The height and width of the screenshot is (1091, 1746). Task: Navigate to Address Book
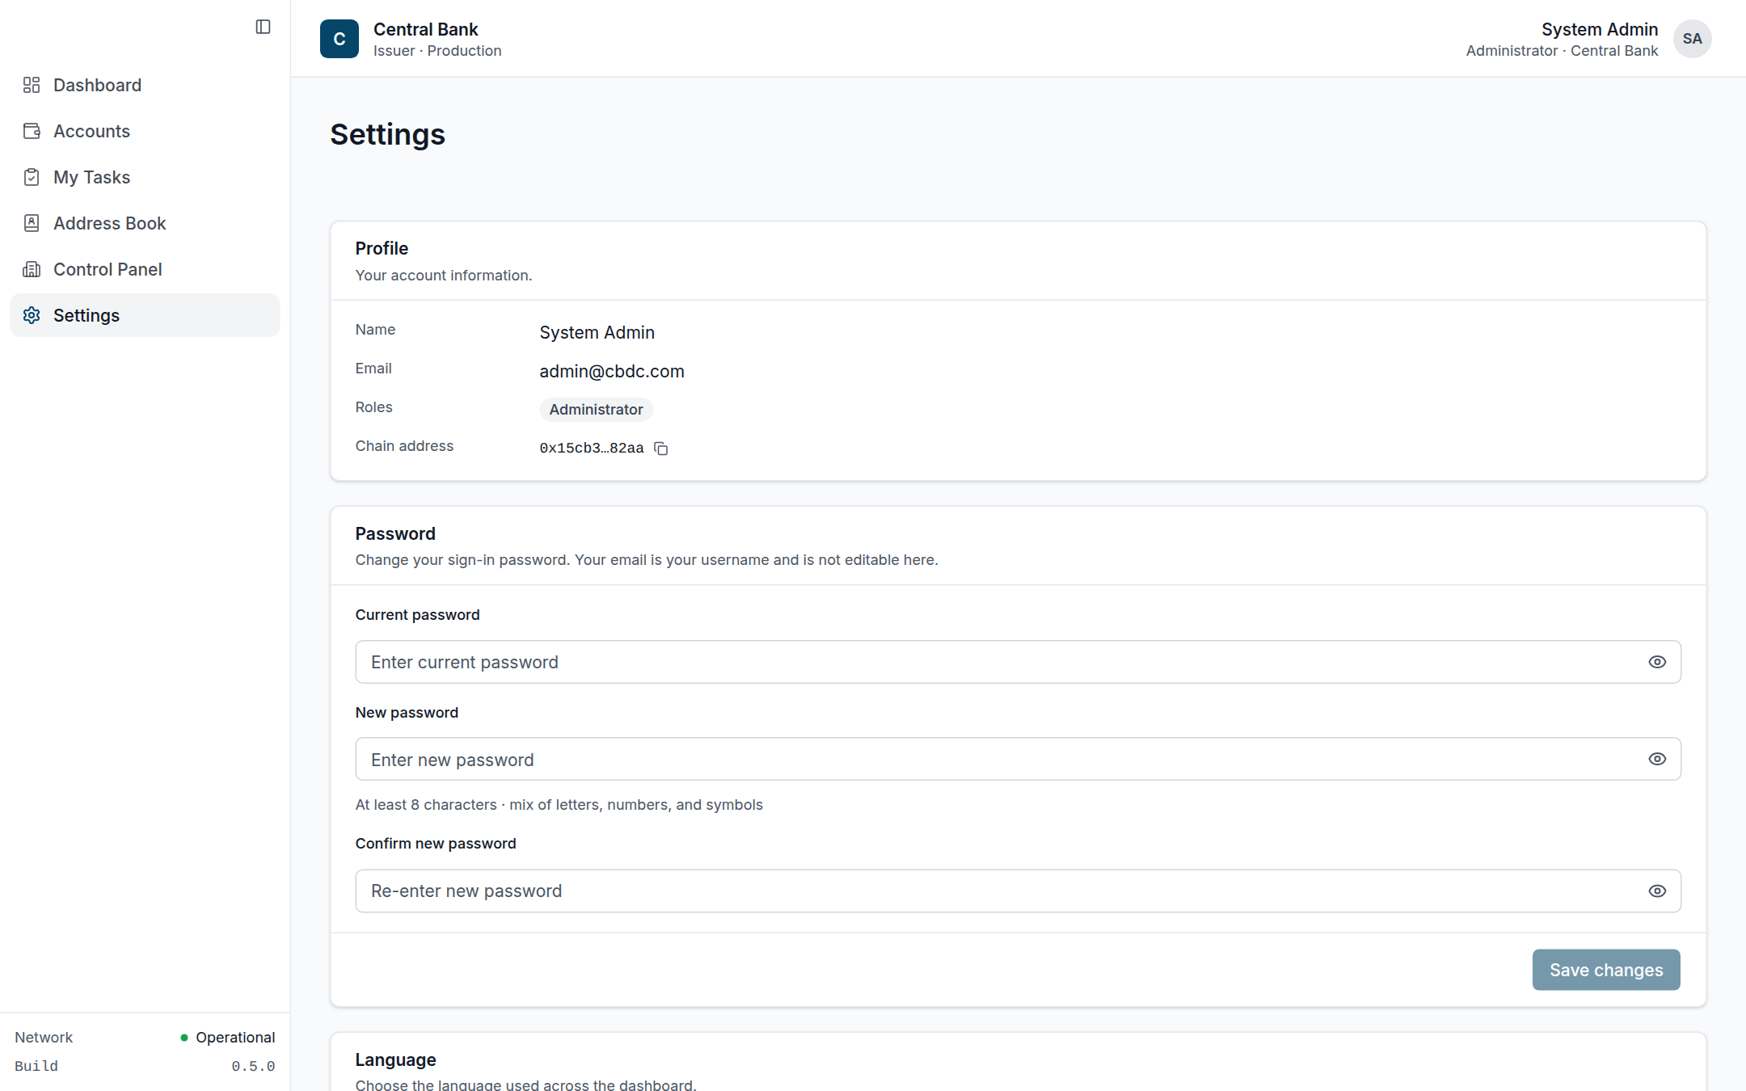145,223
